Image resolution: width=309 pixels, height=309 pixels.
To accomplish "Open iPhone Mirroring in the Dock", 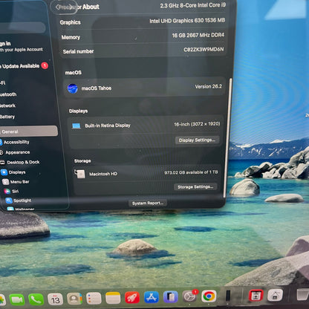I will coord(171,297).
